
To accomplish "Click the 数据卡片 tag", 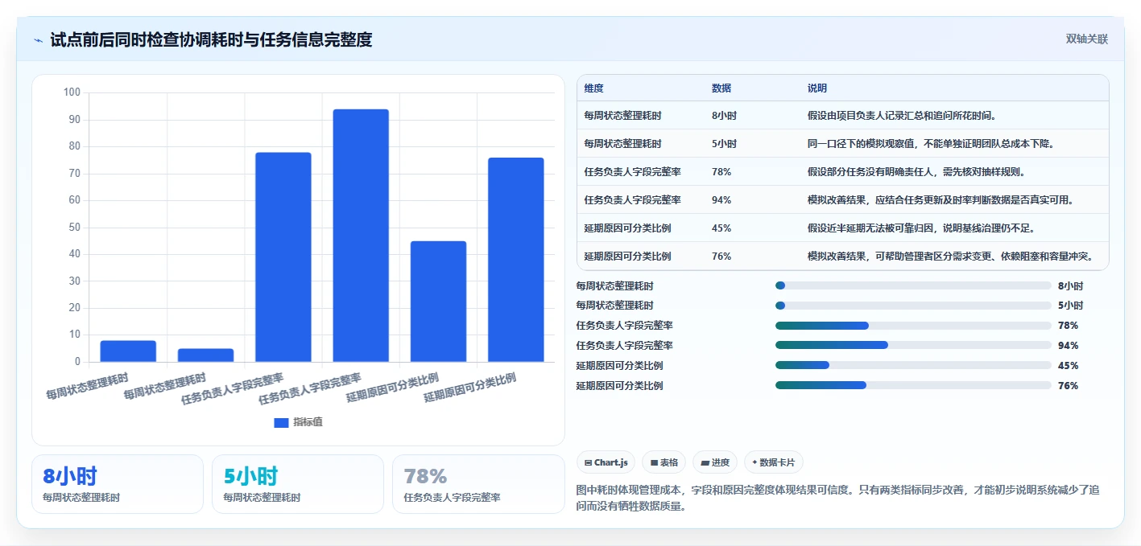I will pyautogui.click(x=774, y=462).
